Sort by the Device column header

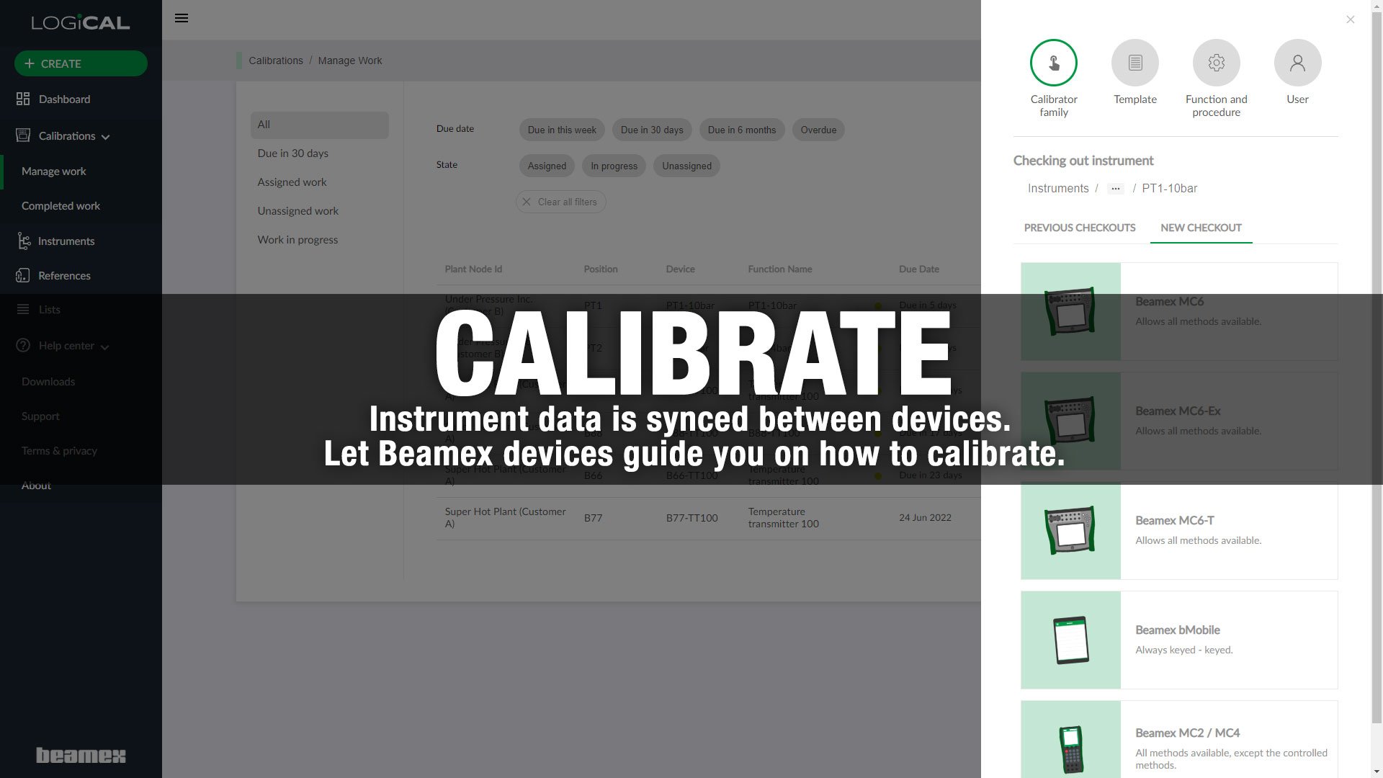click(680, 269)
